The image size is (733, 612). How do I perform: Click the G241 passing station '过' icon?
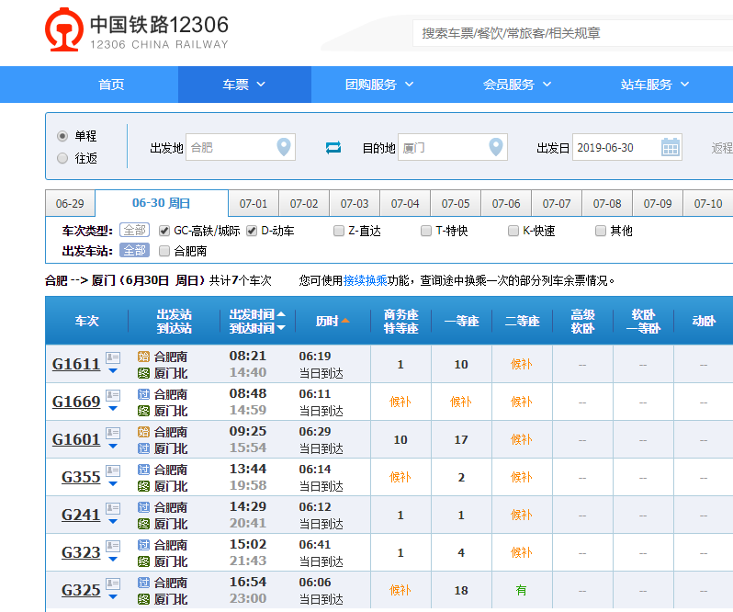pos(143,507)
